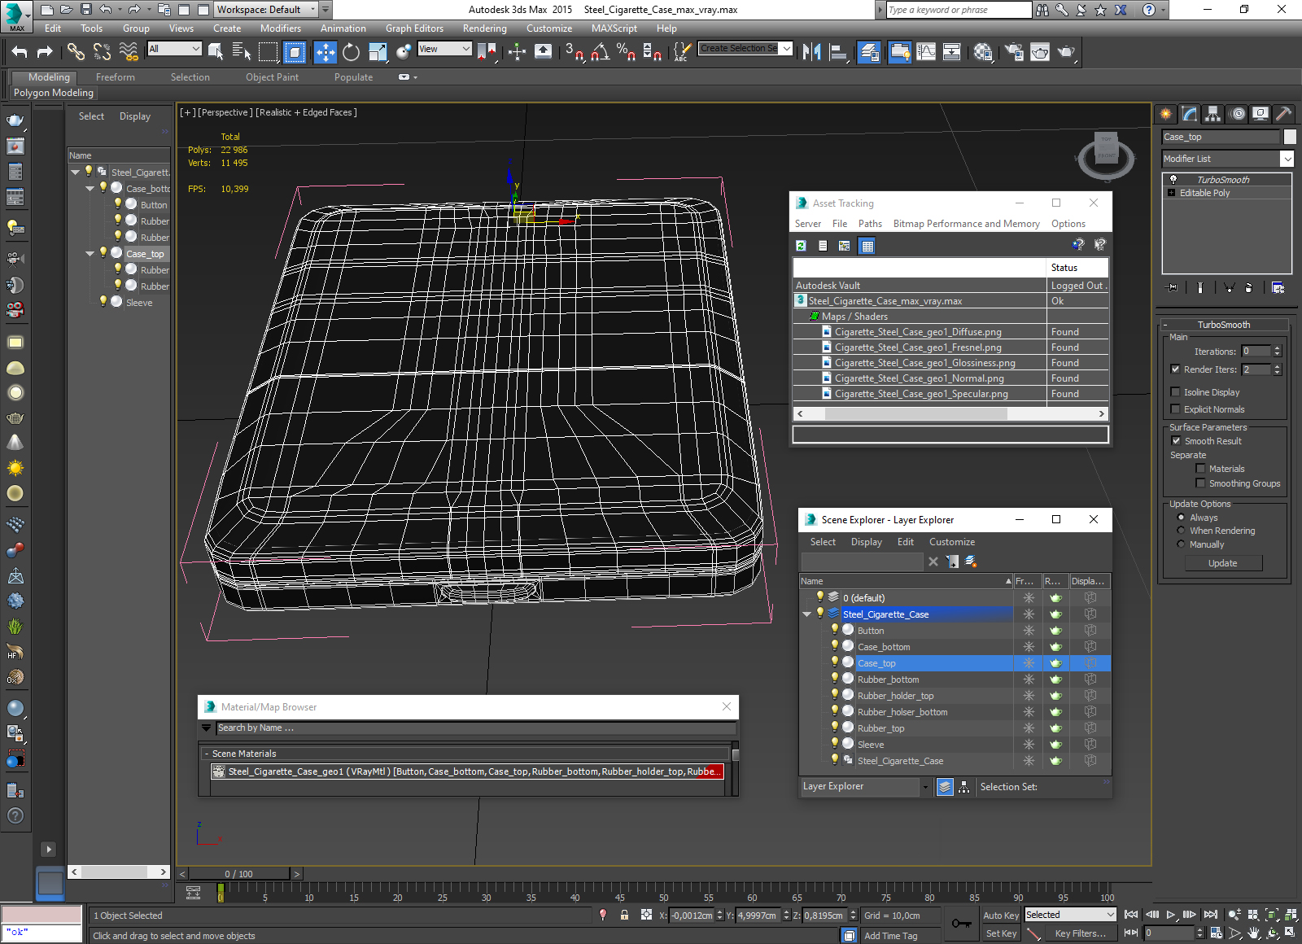Open the Material Editor sphere icon

pos(983,52)
